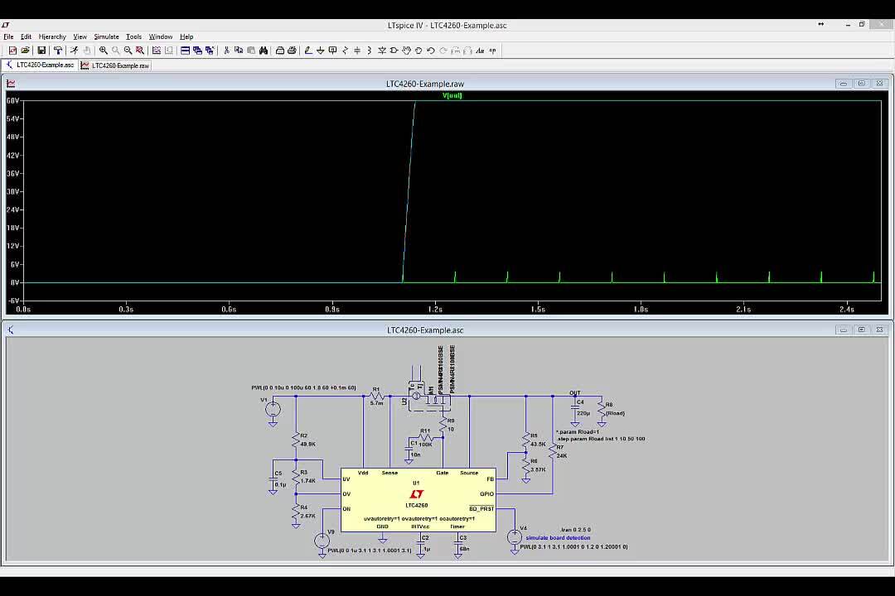This screenshot has height=596, width=895.
Task: Select the Resistor placement tool
Action: [345, 50]
